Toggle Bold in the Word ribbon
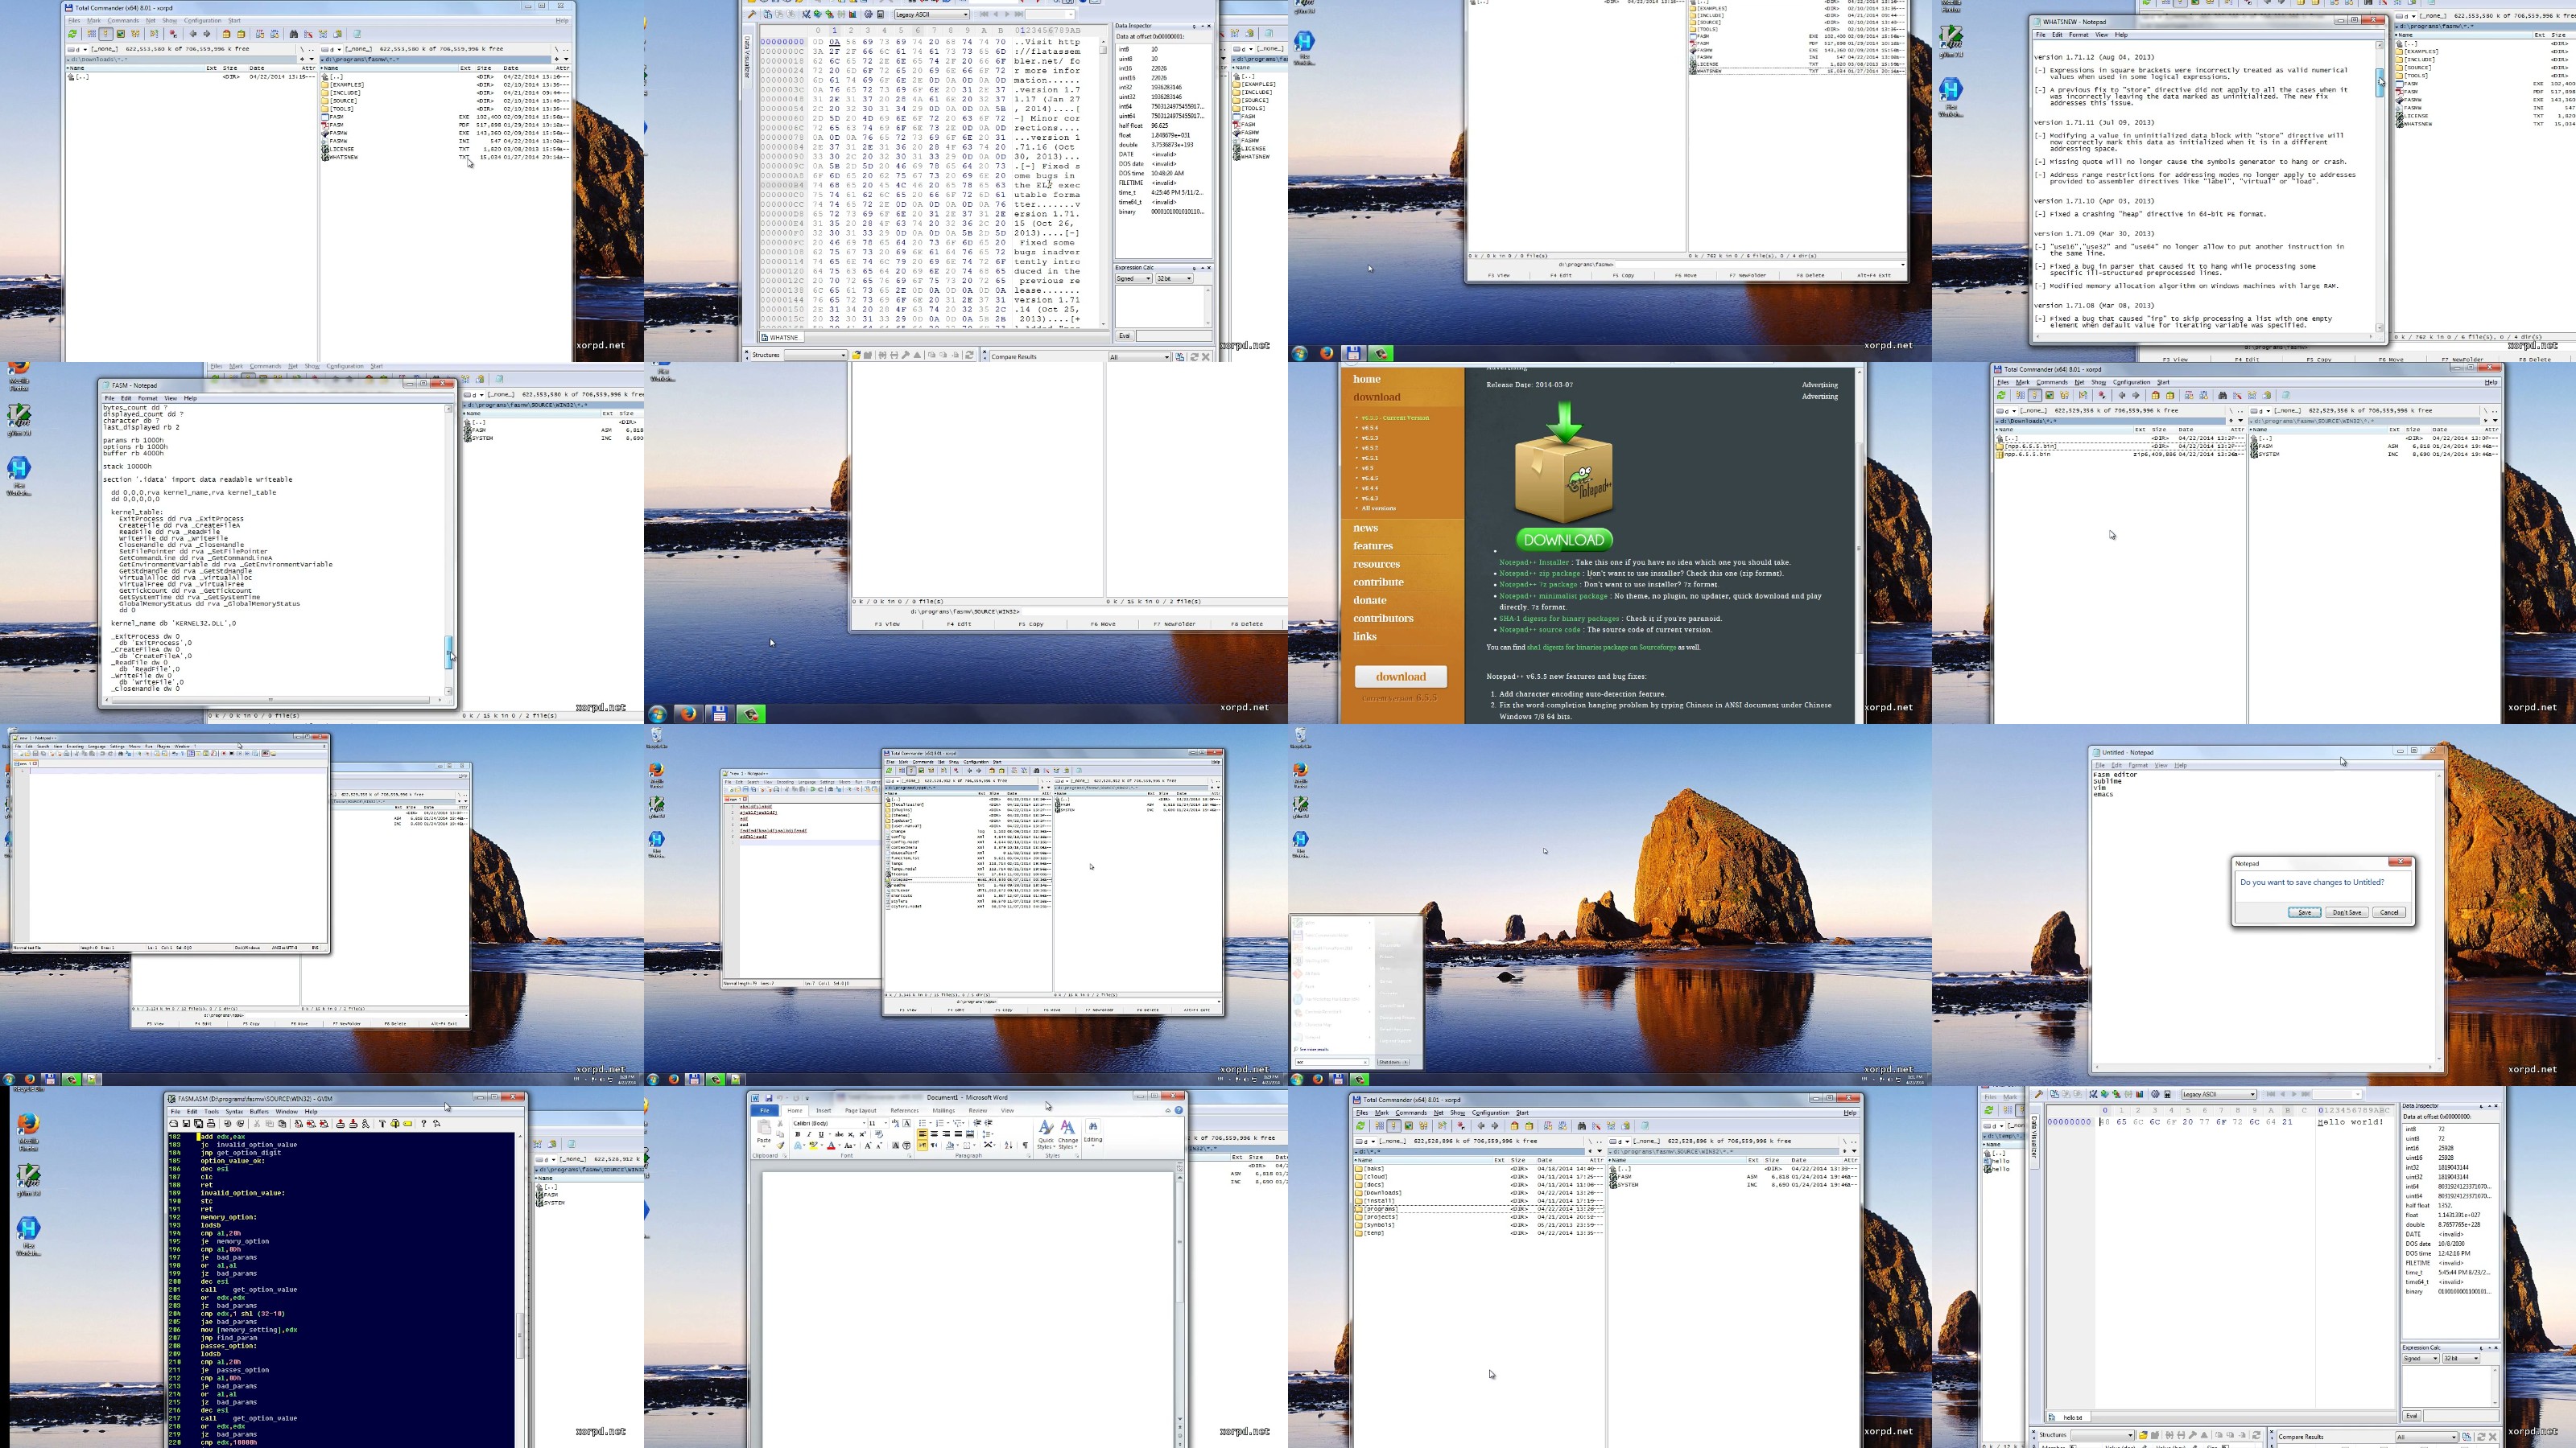The width and height of the screenshot is (2576, 1448). coord(798,1135)
